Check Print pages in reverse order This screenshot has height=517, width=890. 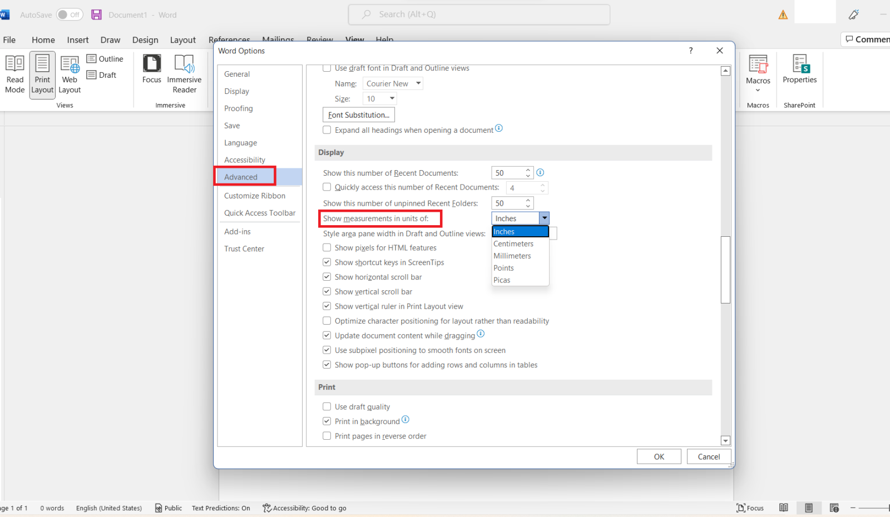click(327, 436)
